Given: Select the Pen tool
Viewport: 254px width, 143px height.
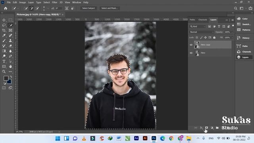Looking at the screenshot, I should point(10,56).
